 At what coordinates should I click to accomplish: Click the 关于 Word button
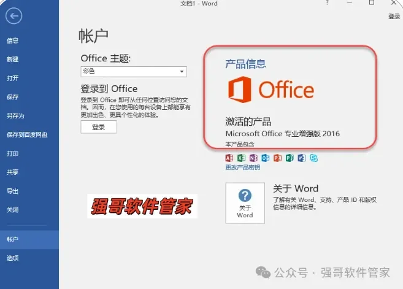pos(245,203)
